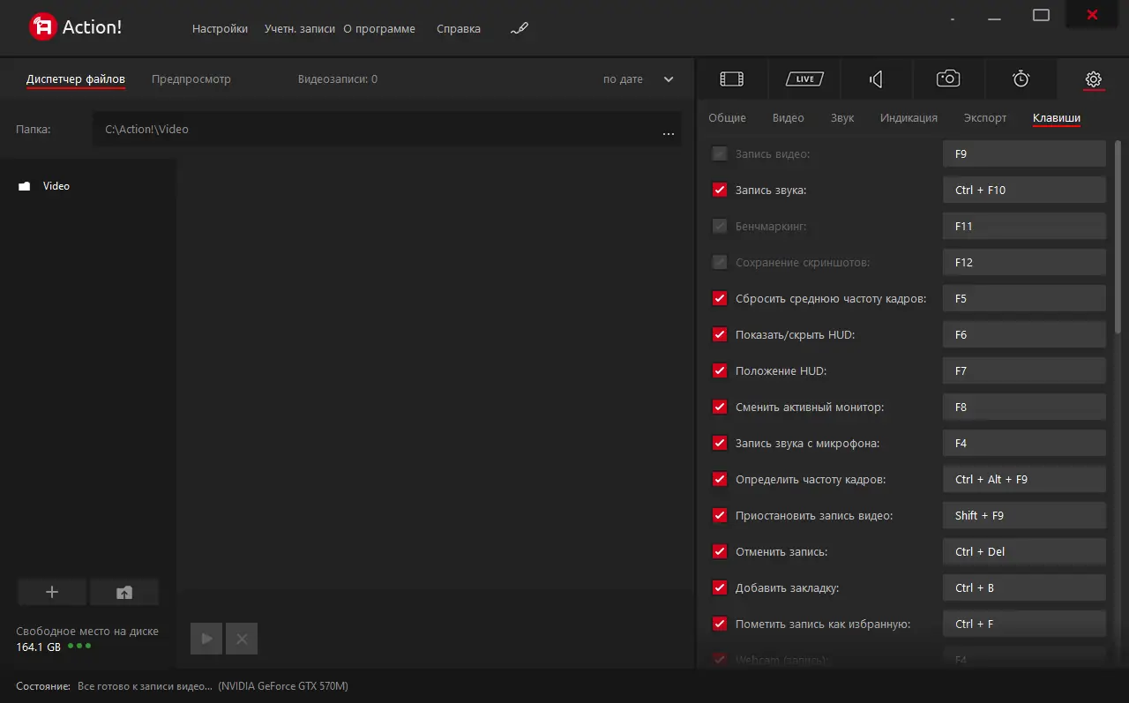Open the 'Учетн. записи' menu
The height and width of the screenshot is (703, 1129).
[300, 28]
